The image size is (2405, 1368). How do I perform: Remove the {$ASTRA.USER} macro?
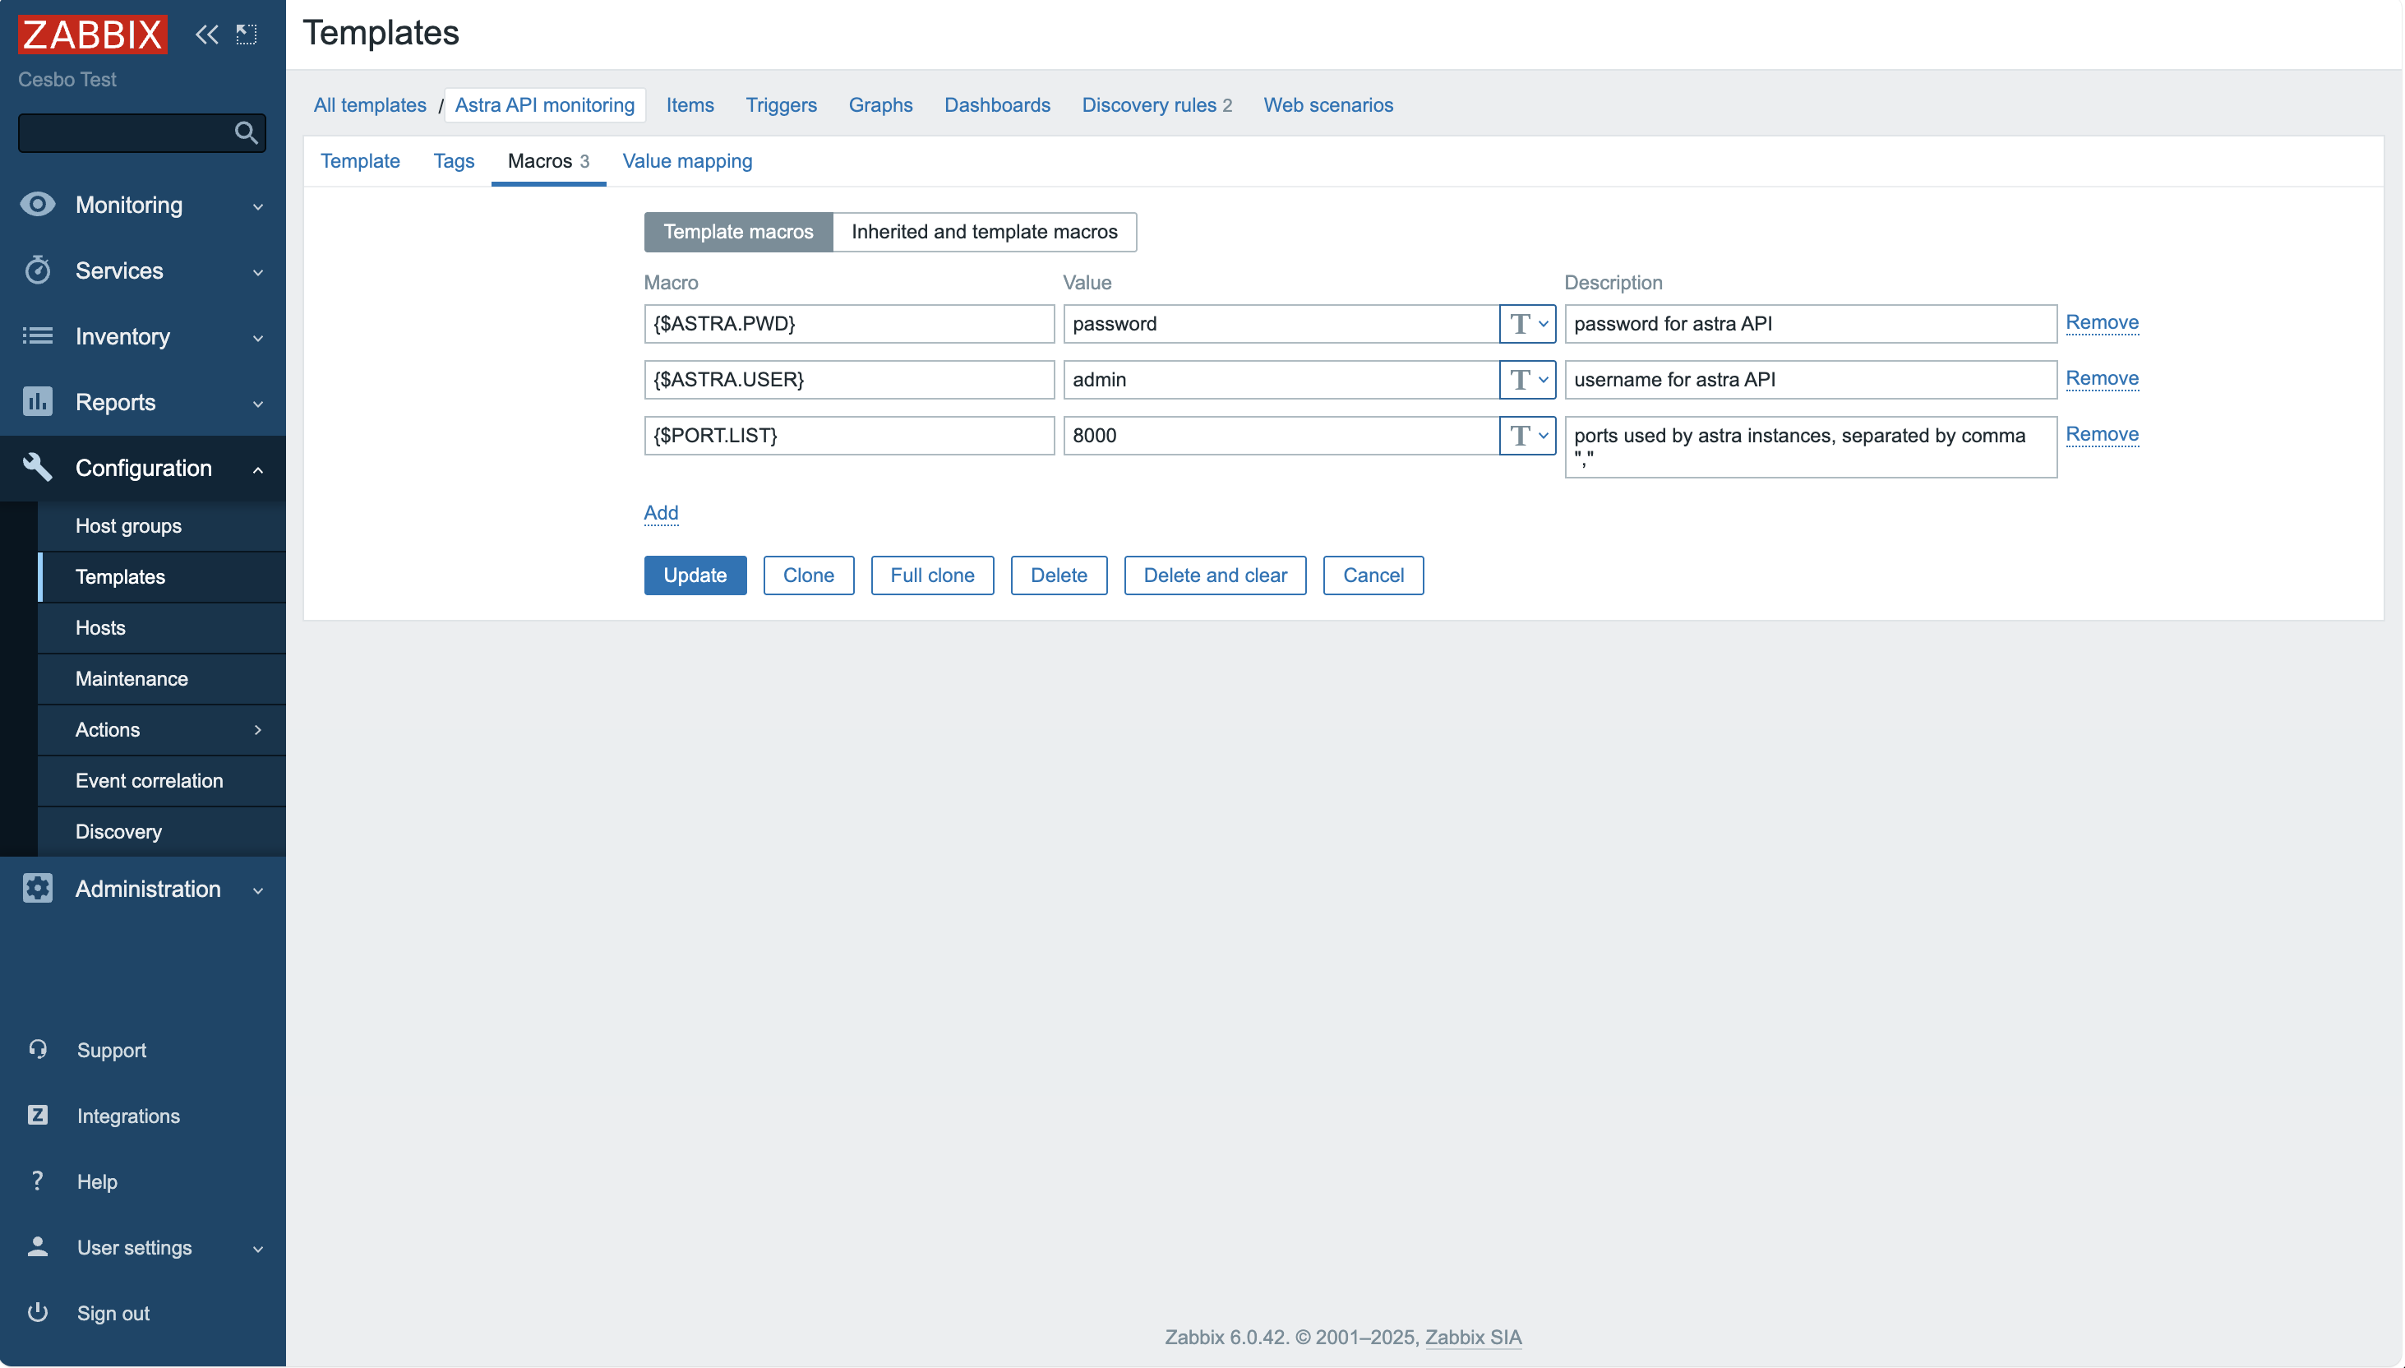click(2102, 379)
